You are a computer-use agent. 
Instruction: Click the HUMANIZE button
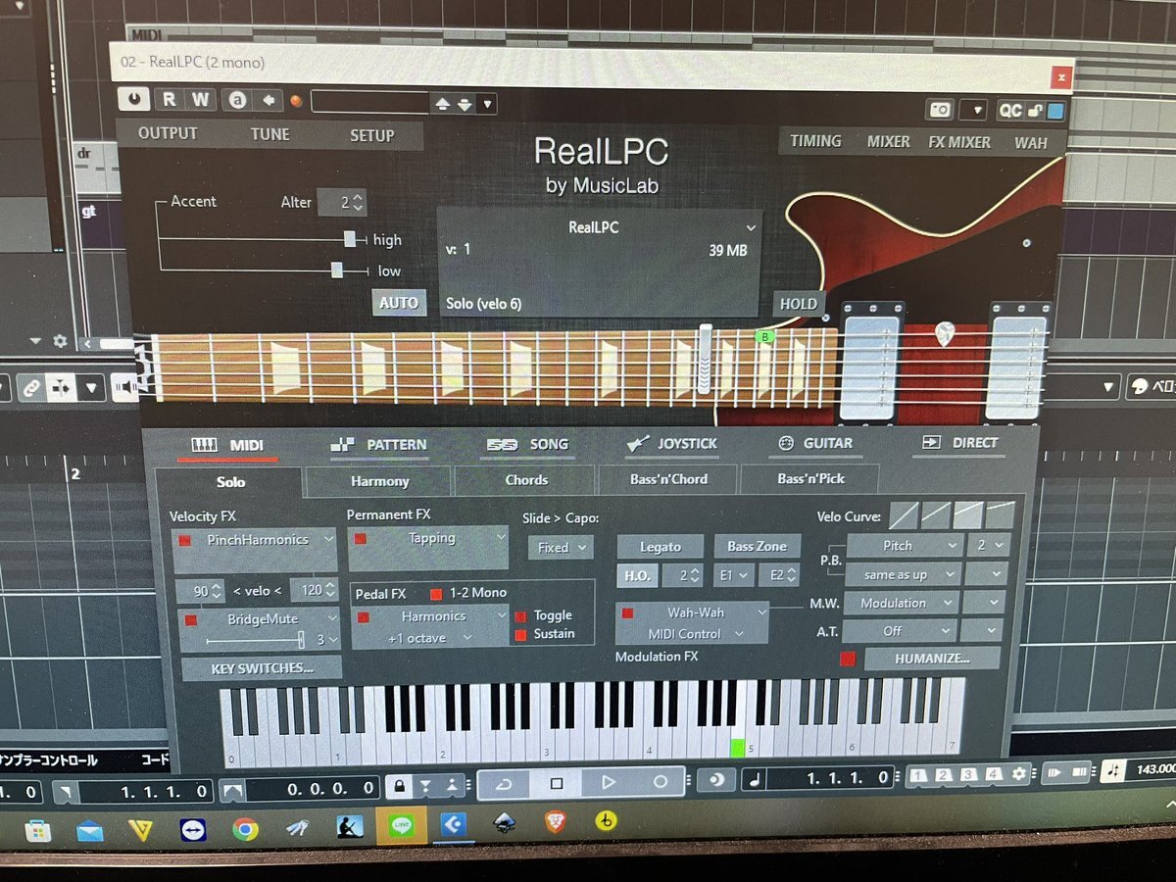click(931, 659)
